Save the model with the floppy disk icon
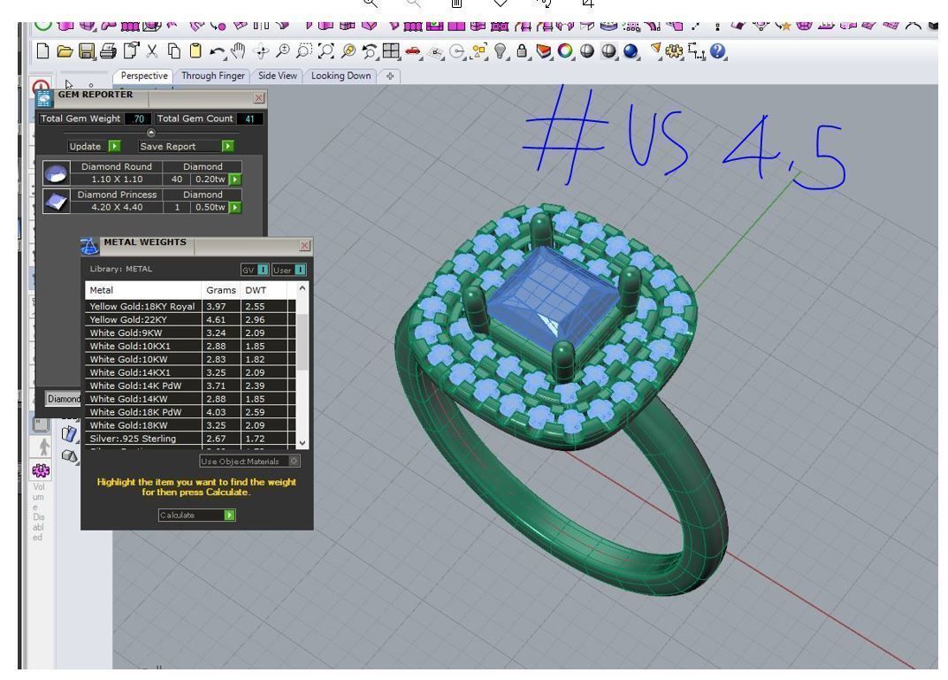This screenshot has height=680, width=948. coord(87,51)
